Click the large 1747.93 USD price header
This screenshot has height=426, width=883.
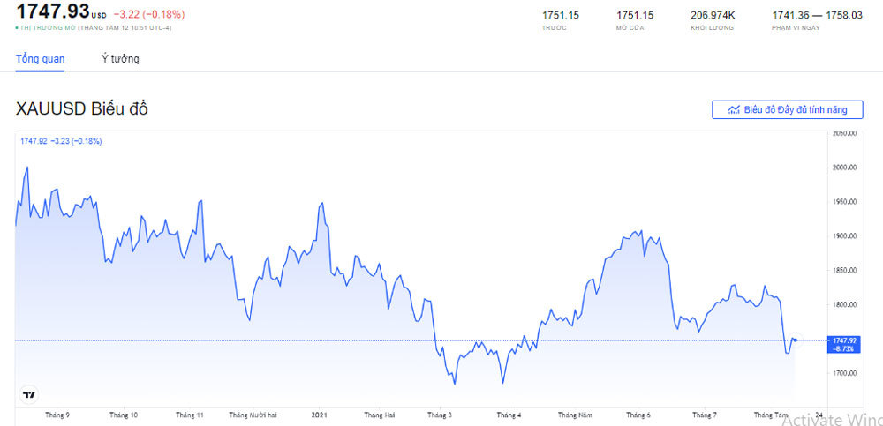[53, 11]
